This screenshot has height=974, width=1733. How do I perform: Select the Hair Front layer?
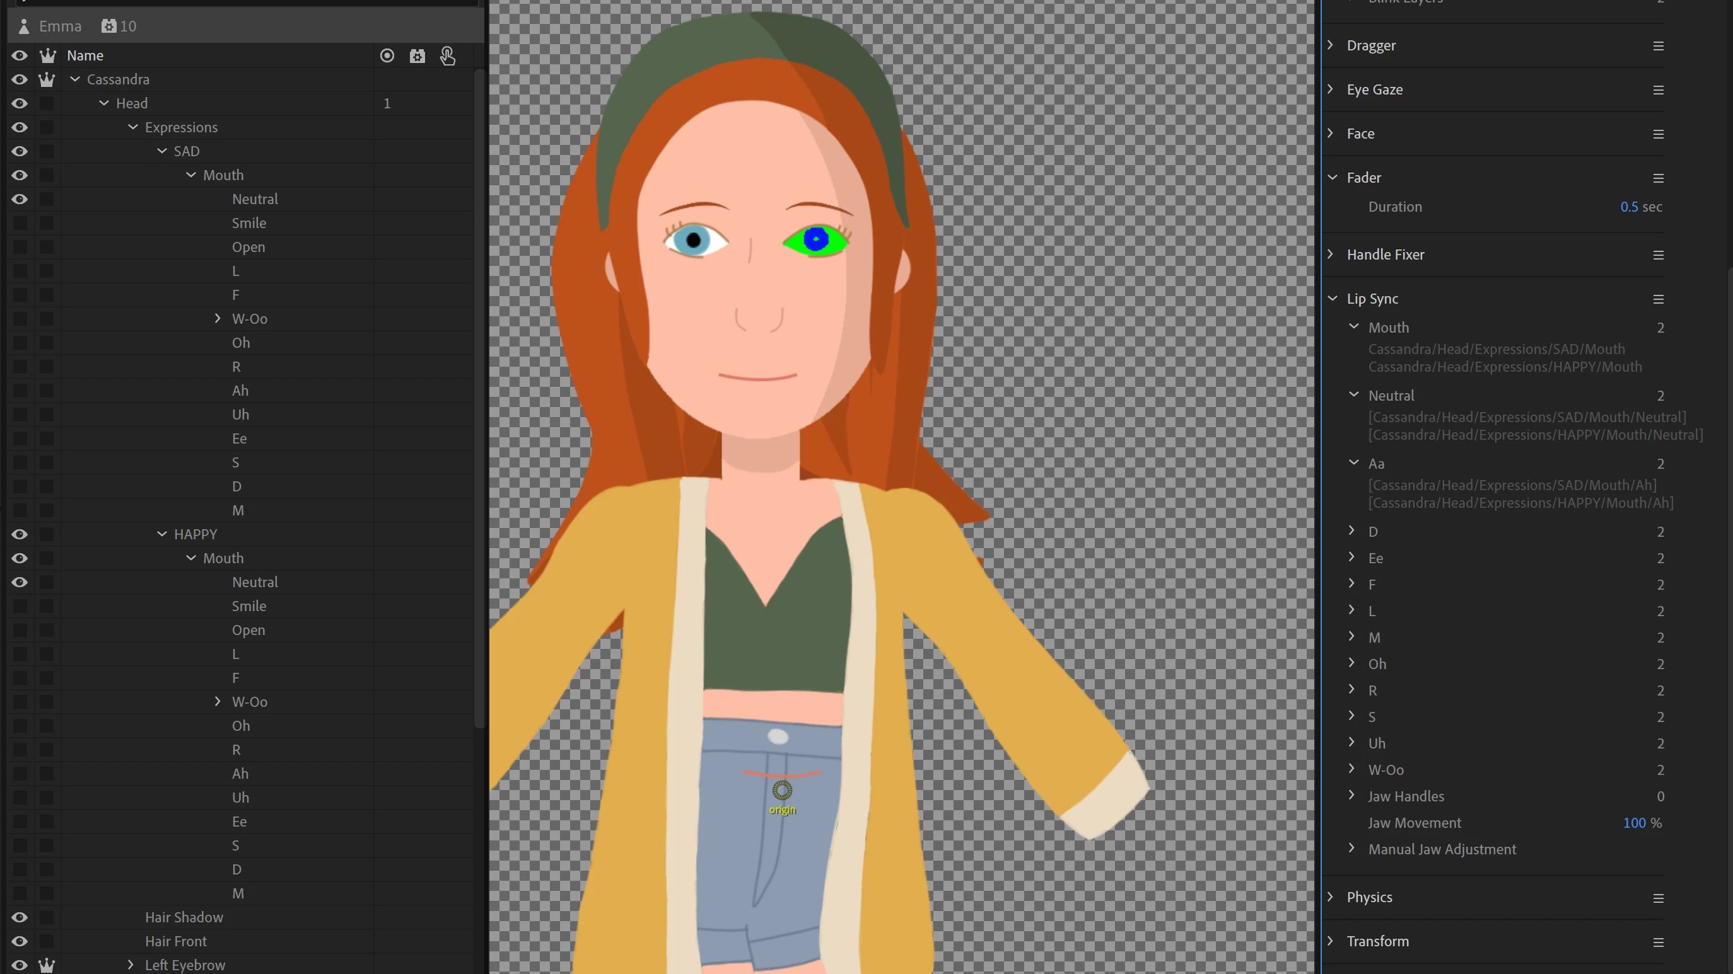[175, 941]
